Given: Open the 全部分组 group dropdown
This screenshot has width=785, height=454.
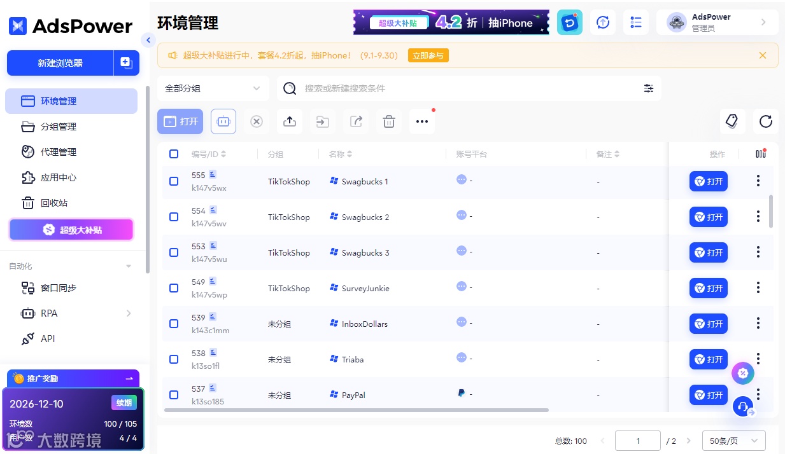Looking at the screenshot, I should [213, 88].
